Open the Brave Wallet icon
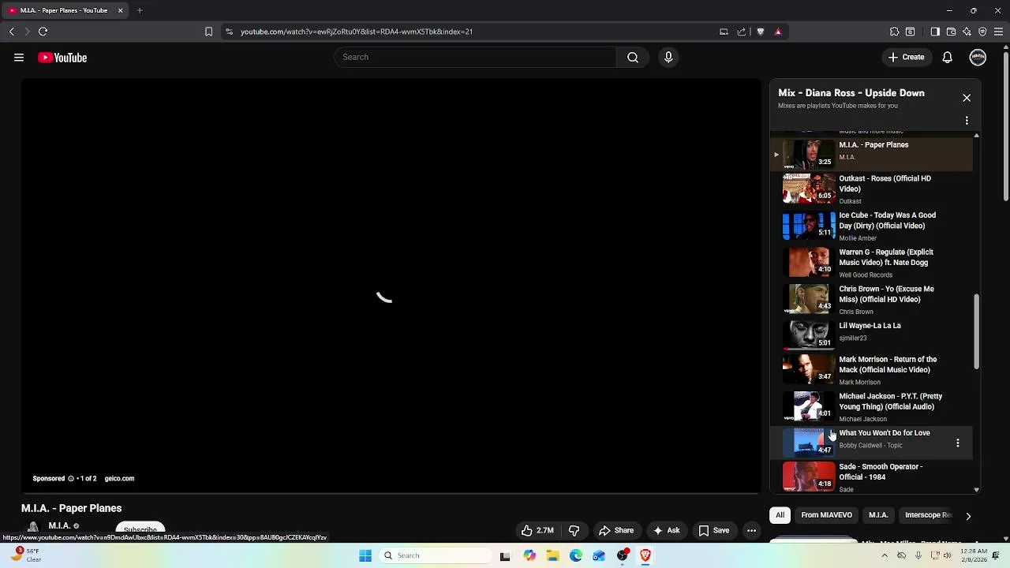This screenshot has width=1010, height=568. tap(951, 32)
